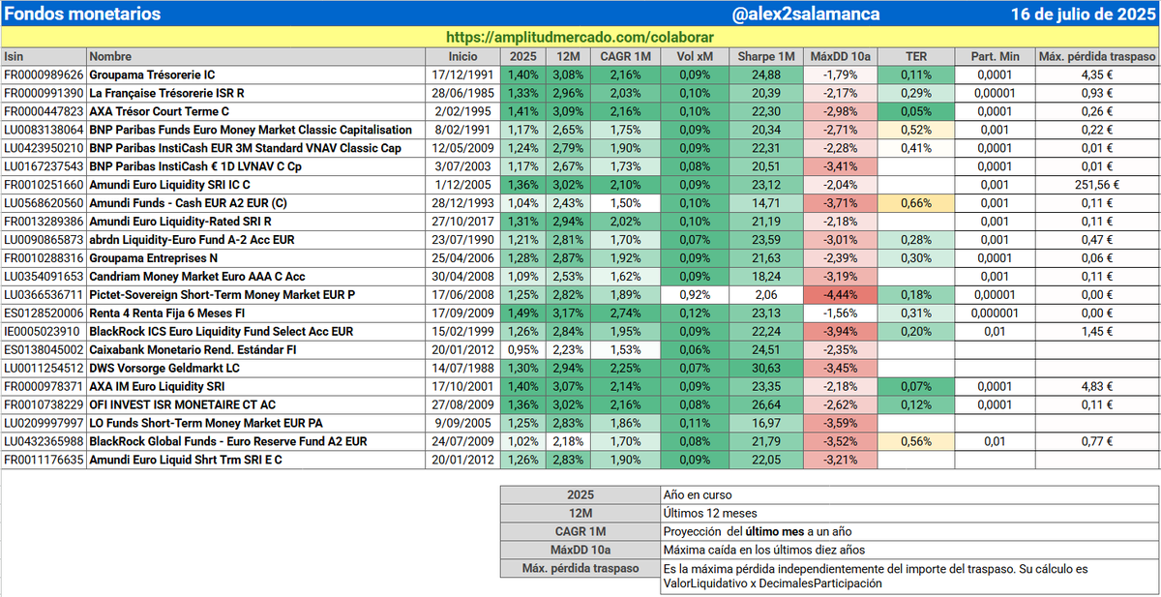Select the Groupama Trésorerie IC fund name

tap(153, 75)
